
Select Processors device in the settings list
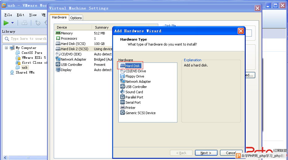[66, 38]
